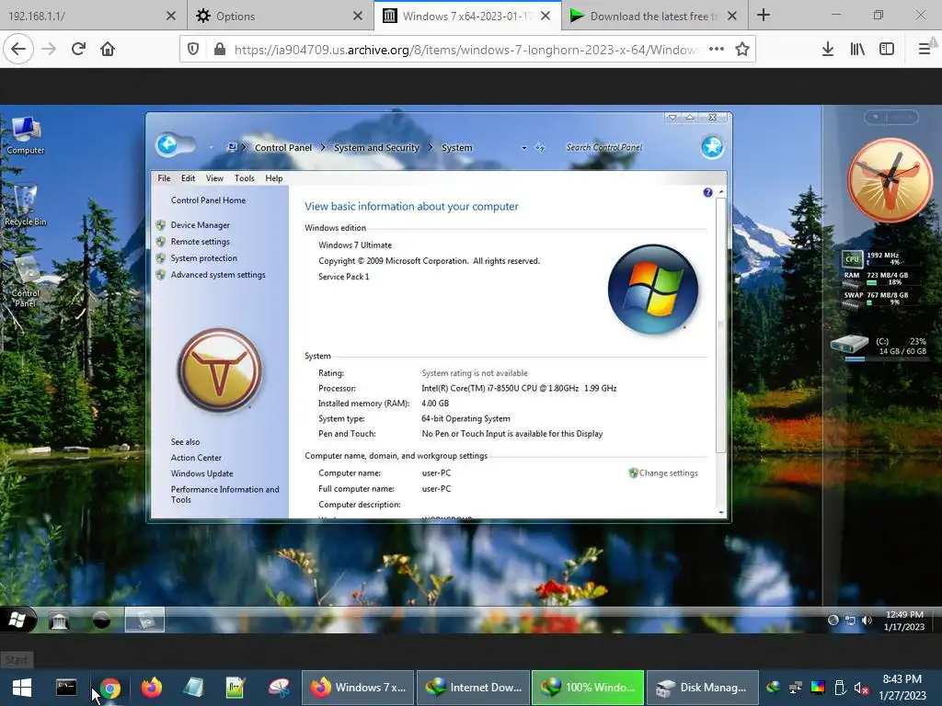
Task: Switch to Internet Download Manager taskbar window
Action: click(474, 688)
